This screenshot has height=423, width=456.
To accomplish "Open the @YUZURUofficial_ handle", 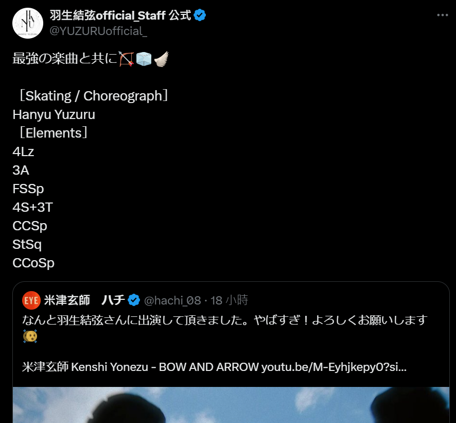I will click(x=98, y=31).
